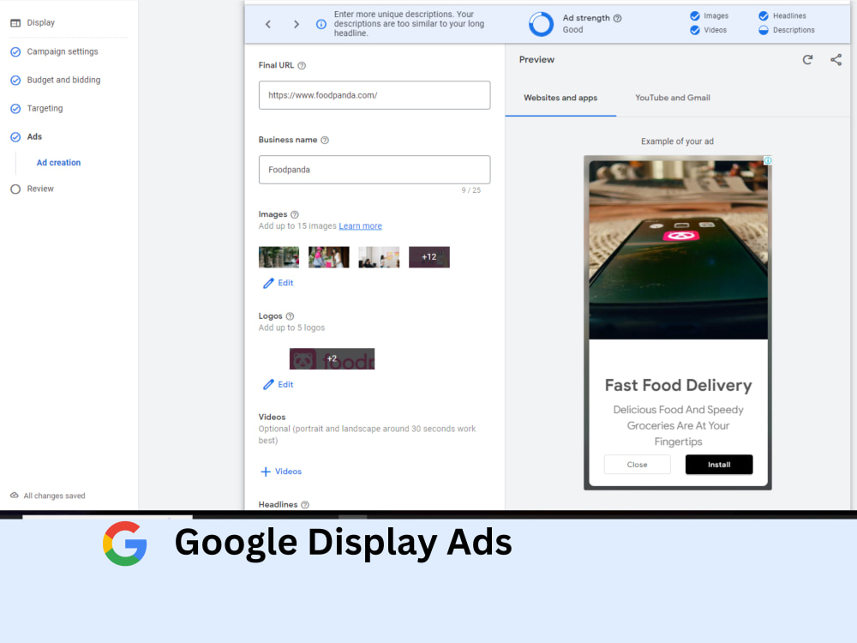Click the AdChoices info icon on preview ad

coord(767,160)
